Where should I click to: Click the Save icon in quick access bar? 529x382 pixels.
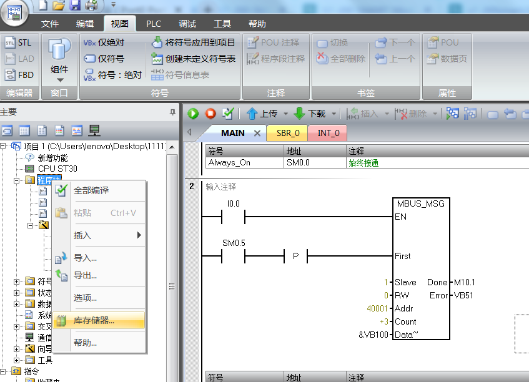(x=75, y=6)
